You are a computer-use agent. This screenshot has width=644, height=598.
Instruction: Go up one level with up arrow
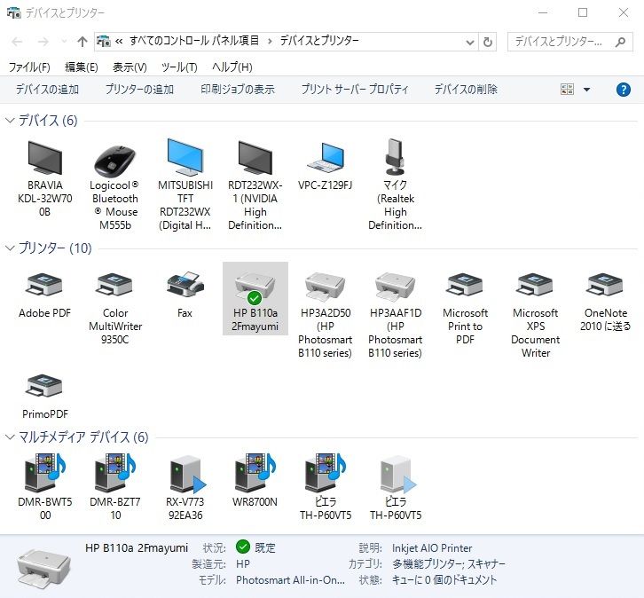click(82, 42)
